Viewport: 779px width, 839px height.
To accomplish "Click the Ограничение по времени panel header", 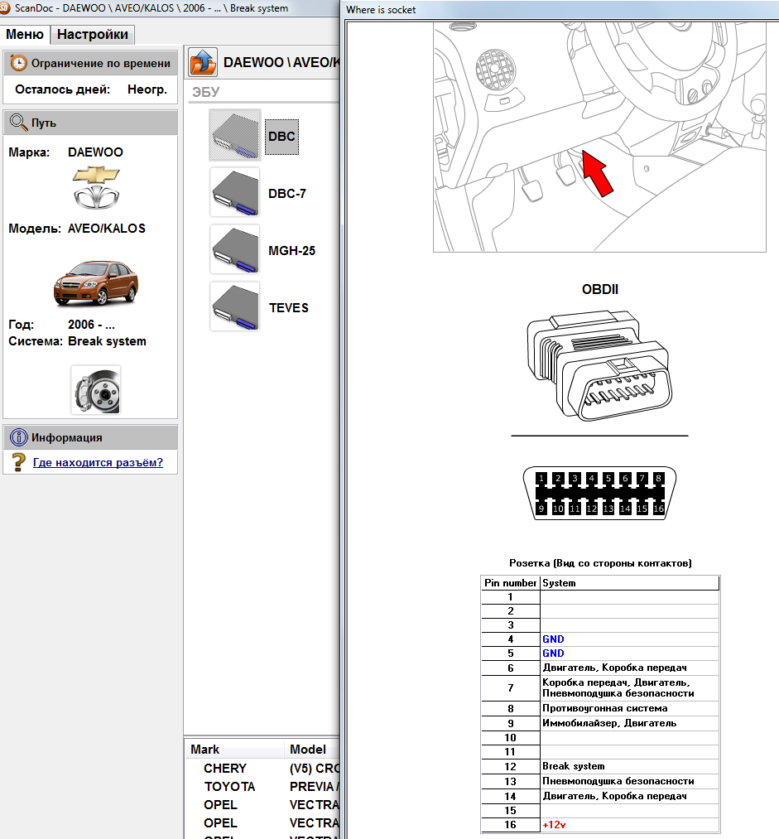I will coord(90,63).
